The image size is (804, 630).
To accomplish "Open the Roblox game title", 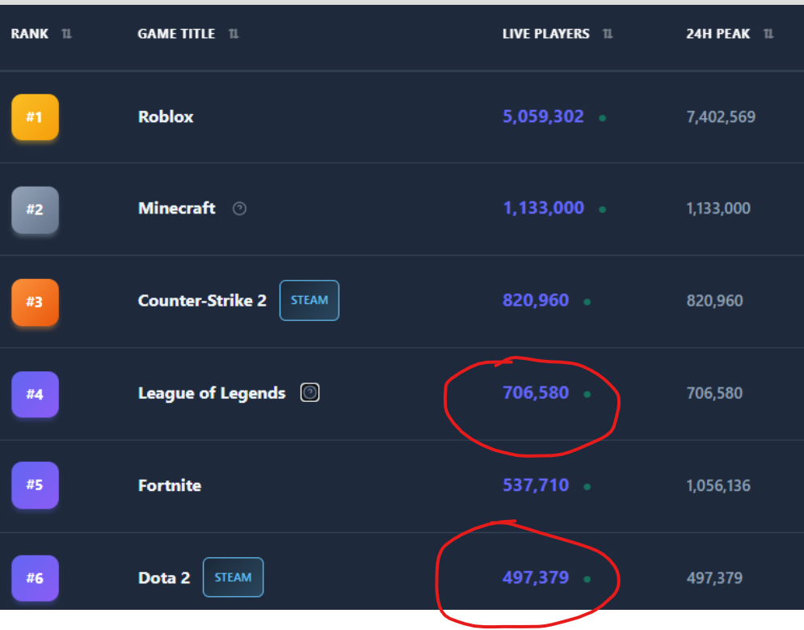I will click(166, 116).
